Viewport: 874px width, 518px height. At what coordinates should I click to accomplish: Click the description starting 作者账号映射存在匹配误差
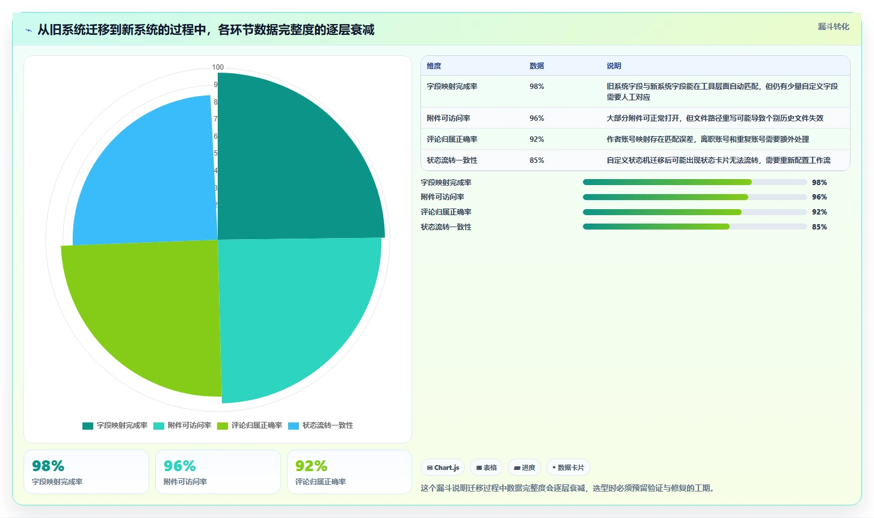pos(707,139)
